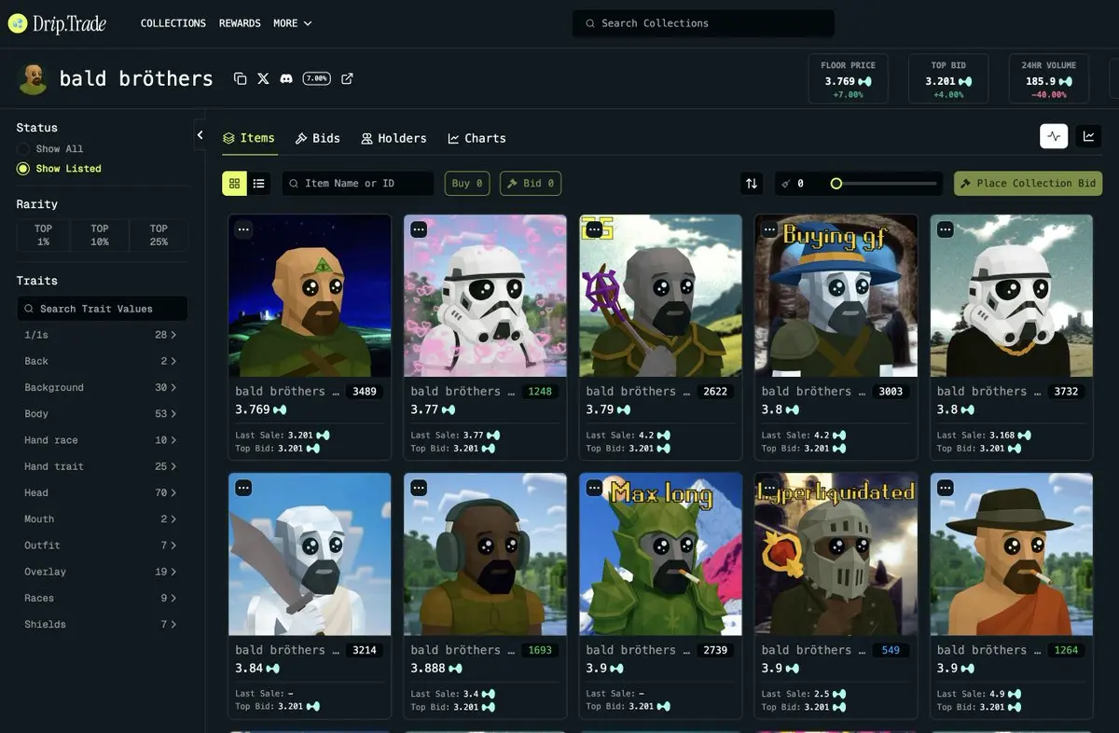Click the sweep amount slider handle
The image size is (1119, 733).
coord(836,184)
